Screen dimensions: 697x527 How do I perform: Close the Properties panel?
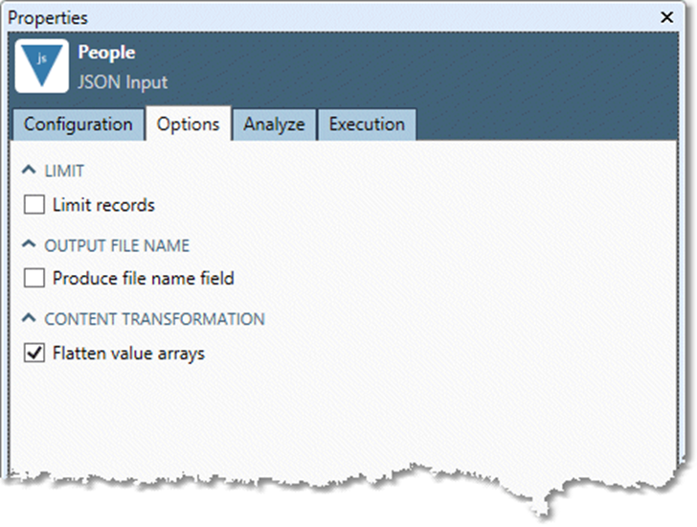667,17
